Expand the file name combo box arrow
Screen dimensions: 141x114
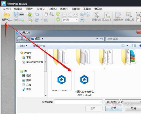pyautogui.click(x=101, y=102)
